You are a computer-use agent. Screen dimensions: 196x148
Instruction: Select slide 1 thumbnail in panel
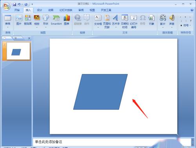(x=18, y=51)
